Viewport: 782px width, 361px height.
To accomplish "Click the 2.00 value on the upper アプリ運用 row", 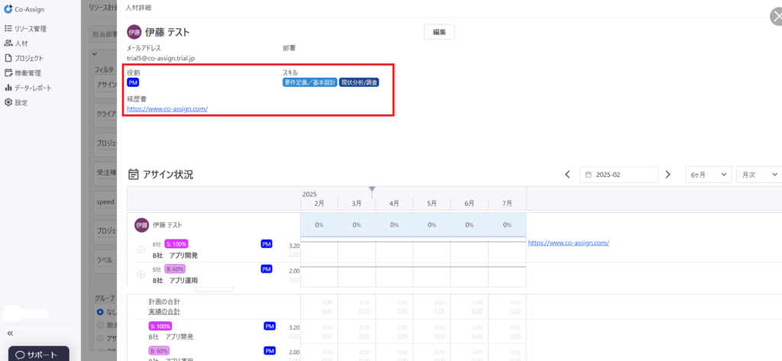I will (x=294, y=271).
